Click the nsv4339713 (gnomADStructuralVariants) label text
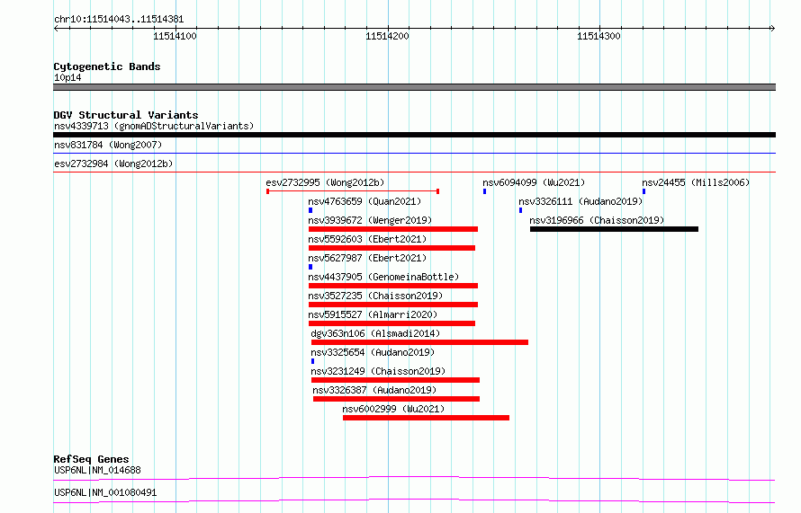The width and height of the screenshot is (801, 513). coord(154,126)
